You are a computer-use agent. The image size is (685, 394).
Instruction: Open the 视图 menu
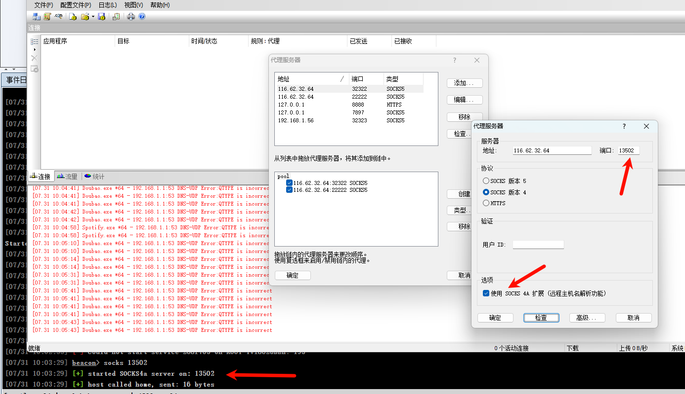(133, 5)
